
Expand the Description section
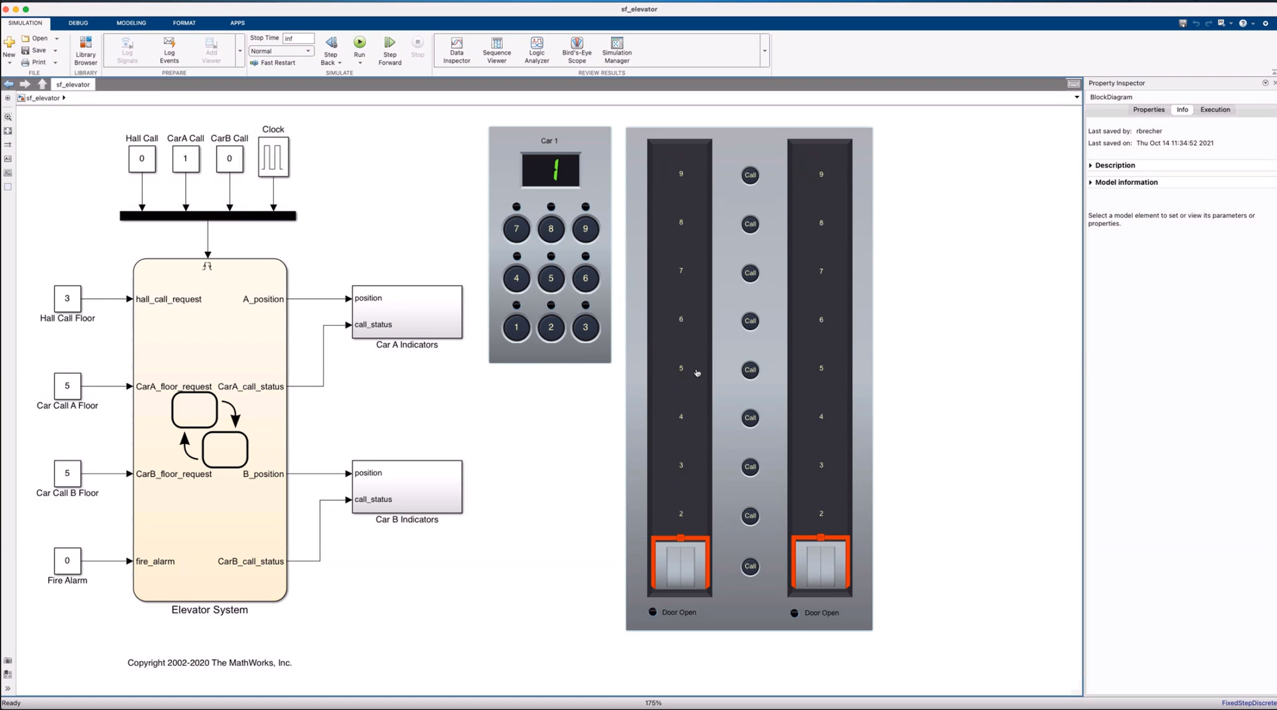tap(1114, 165)
